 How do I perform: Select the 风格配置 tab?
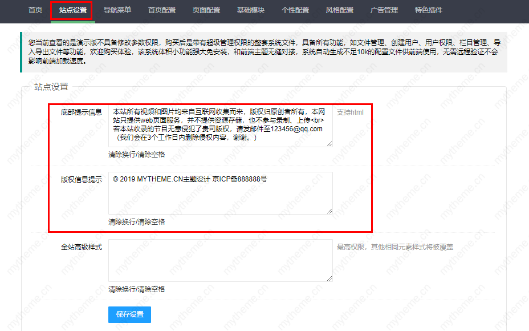(340, 10)
